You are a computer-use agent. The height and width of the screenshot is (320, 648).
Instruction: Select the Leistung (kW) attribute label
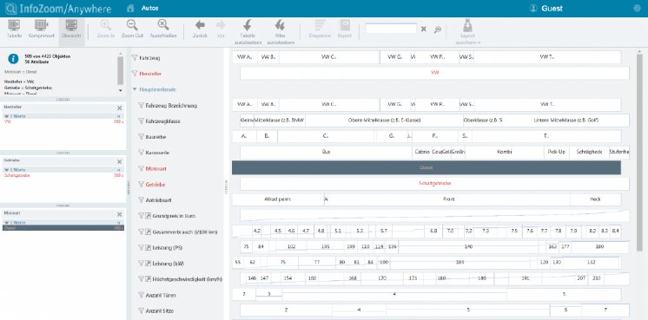coord(168,264)
